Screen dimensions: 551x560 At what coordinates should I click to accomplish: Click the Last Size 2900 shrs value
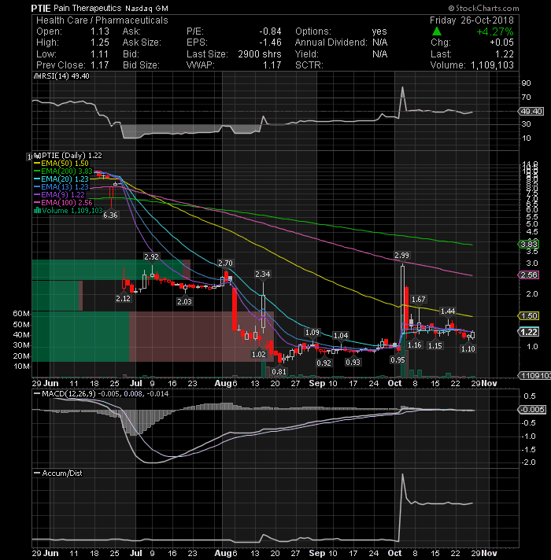(x=260, y=54)
